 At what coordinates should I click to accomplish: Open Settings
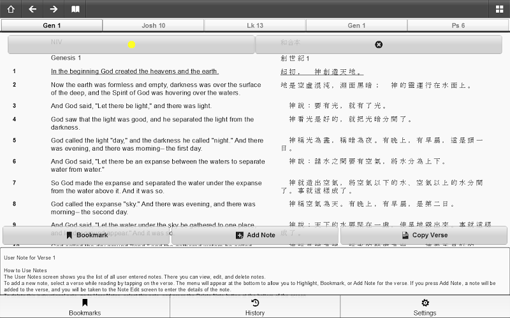425,307
